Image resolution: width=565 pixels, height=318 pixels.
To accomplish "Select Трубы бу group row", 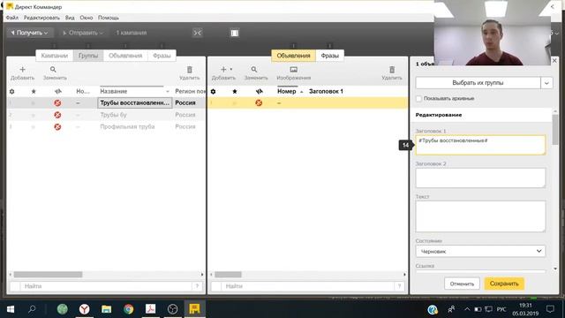I will click(x=106, y=115).
